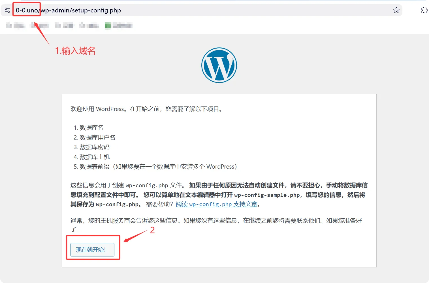This screenshot has width=429, height=283.
Task: Bookmark this page using the star icon
Action: tap(396, 10)
